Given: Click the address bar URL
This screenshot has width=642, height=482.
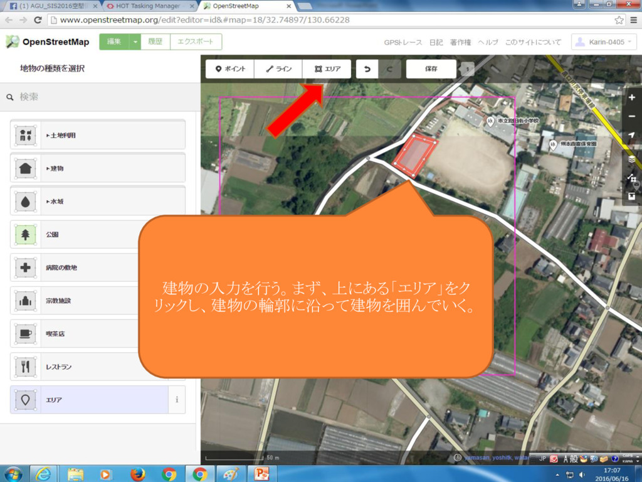Looking at the screenshot, I should coord(205,20).
